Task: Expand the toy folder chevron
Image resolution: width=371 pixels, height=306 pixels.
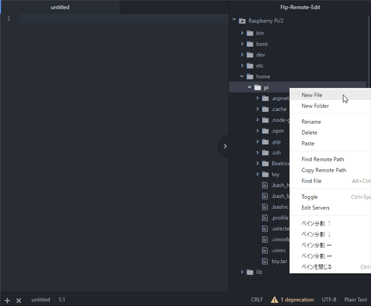Action: pyautogui.click(x=258, y=174)
